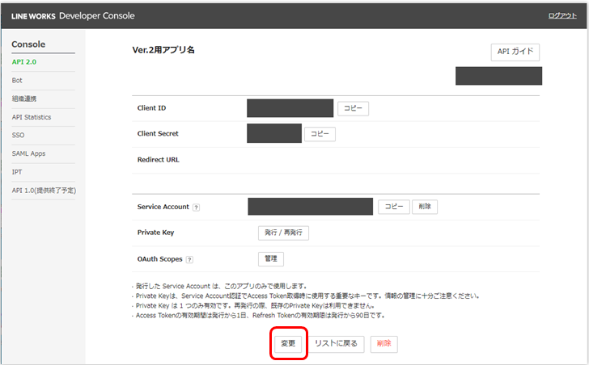Delete the Service Account with 削除
This screenshot has width=589, height=365.
[x=425, y=207]
